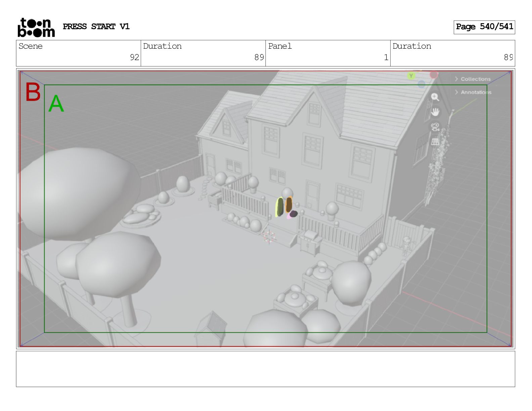The height and width of the screenshot is (411, 532).
Task: Click the Toon Boom logo
Action: point(36,27)
